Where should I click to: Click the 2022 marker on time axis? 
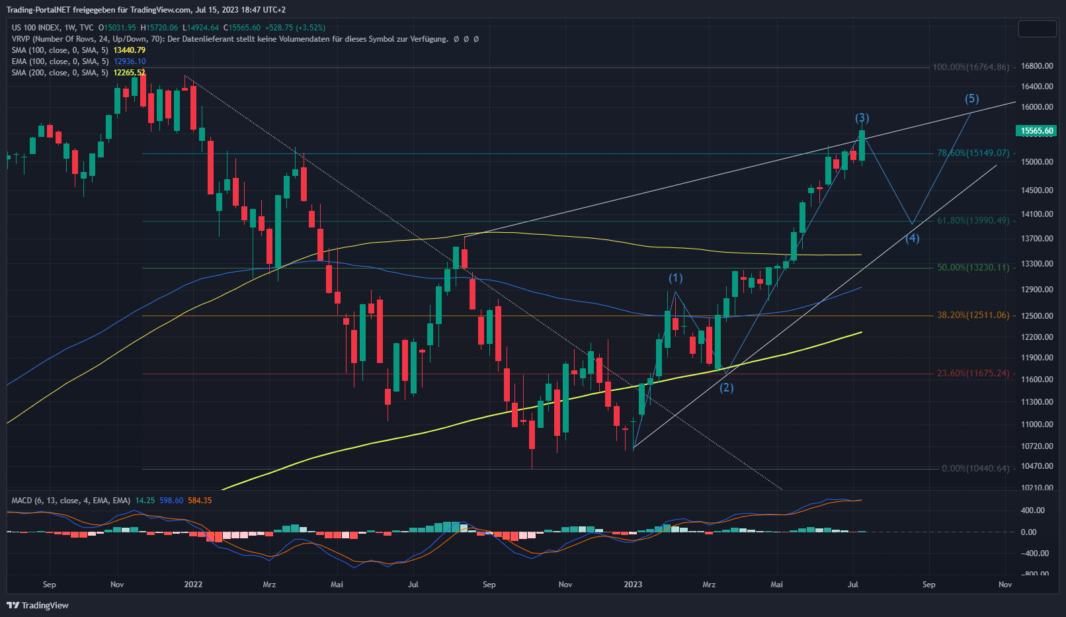[193, 585]
